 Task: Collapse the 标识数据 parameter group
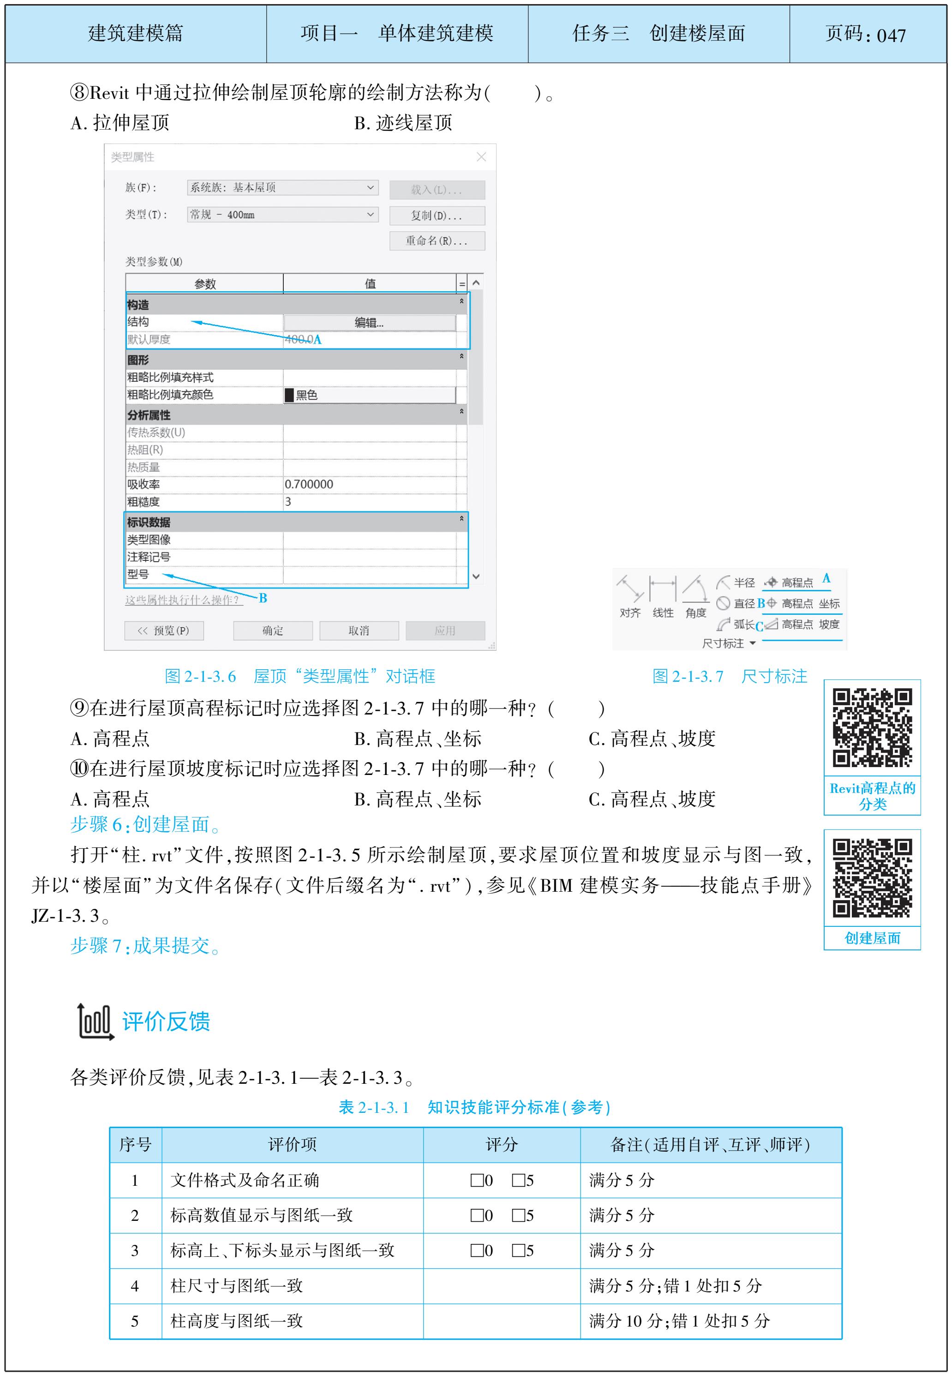pyautogui.click(x=461, y=518)
